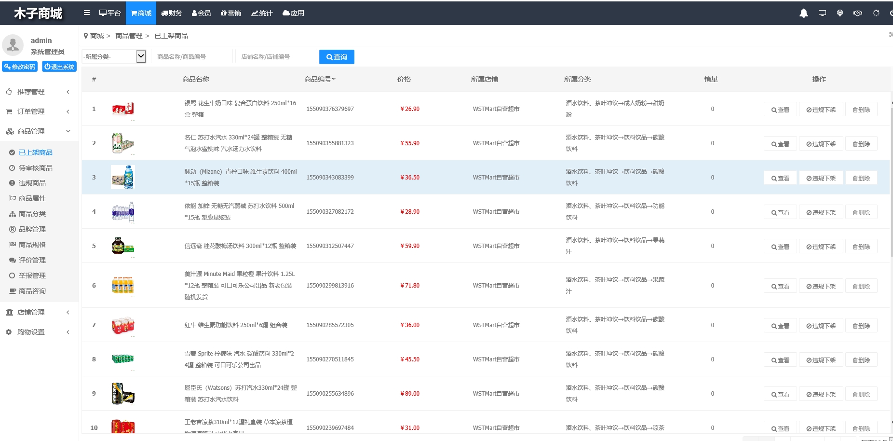Open the 营销 tab

[231, 13]
